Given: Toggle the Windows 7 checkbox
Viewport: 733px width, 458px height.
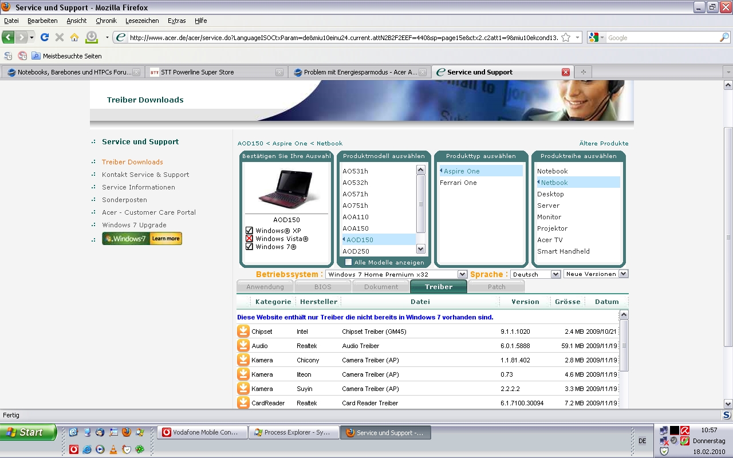Looking at the screenshot, I should 249,247.
